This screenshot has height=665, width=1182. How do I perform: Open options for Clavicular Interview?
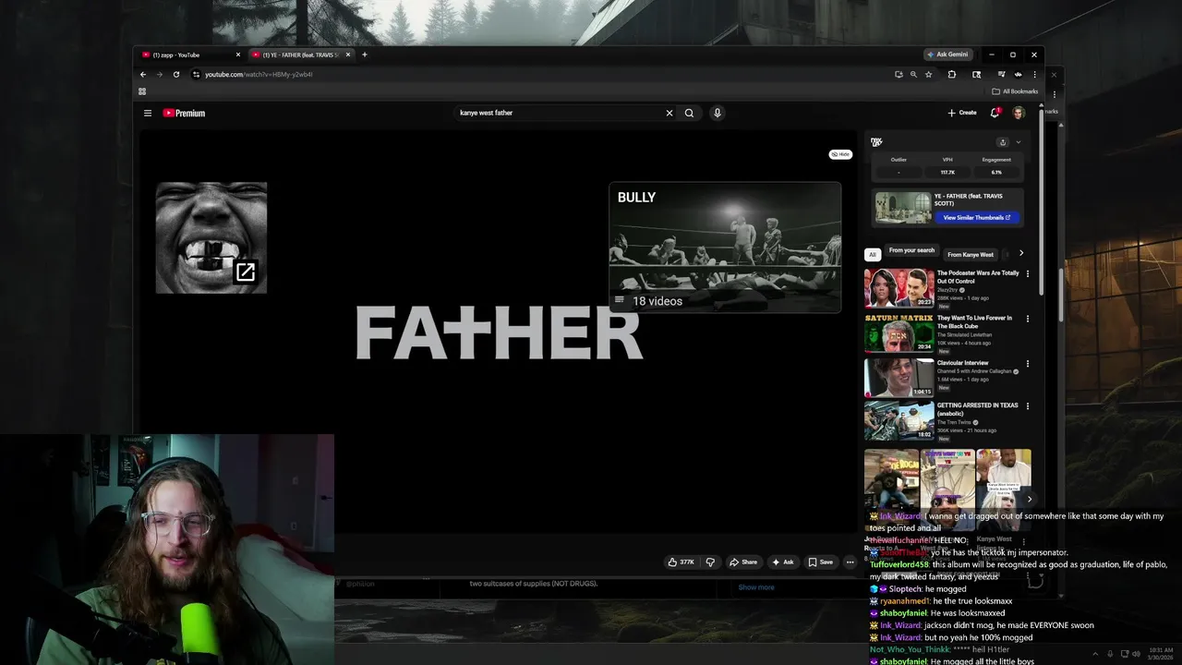pyautogui.click(x=1027, y=364)
